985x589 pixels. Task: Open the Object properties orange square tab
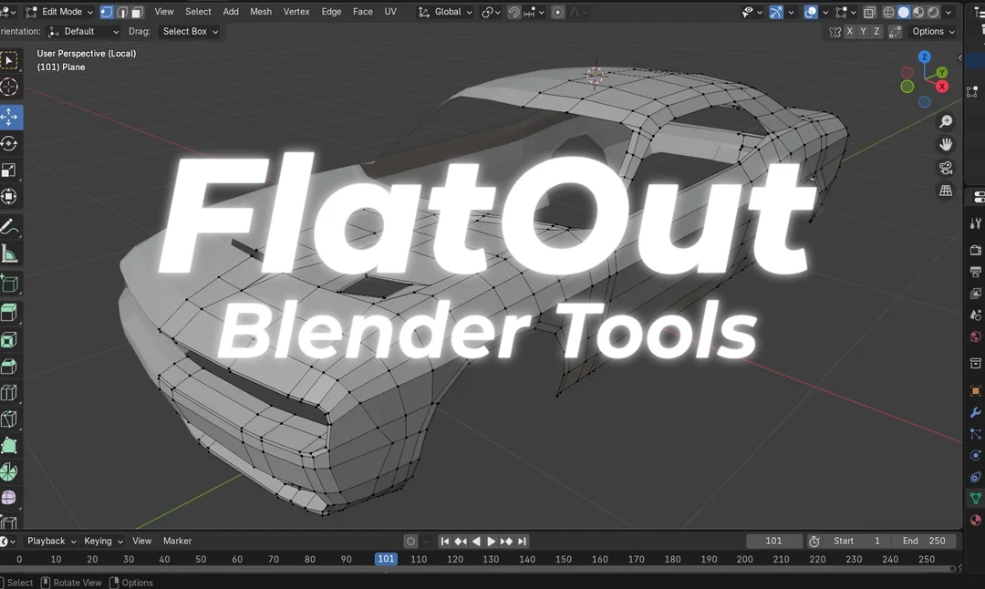(x=976, y=390)
